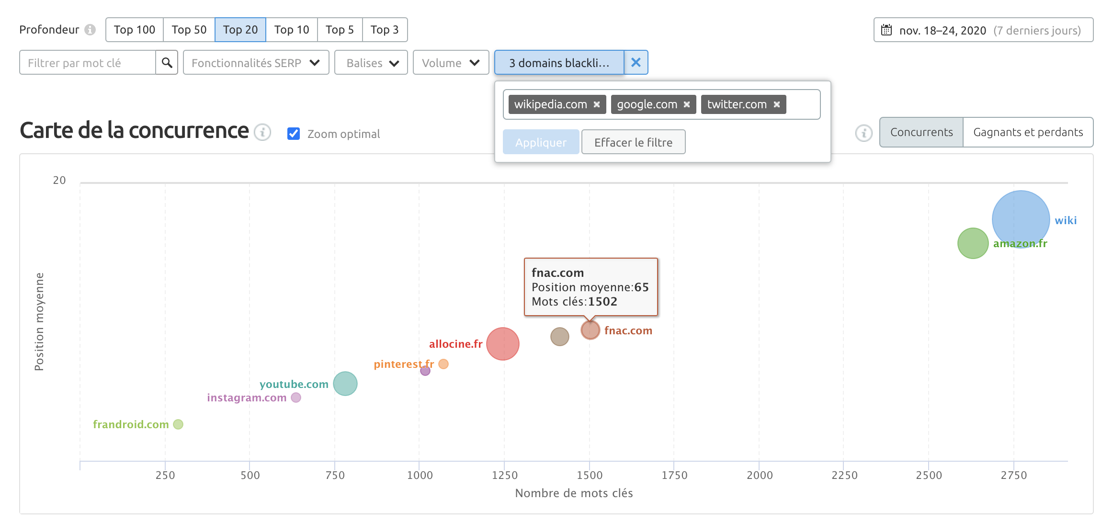
Task: Remove twitter.com tag from blacklist
Action: (777, 104)
